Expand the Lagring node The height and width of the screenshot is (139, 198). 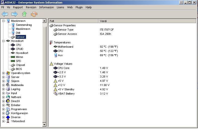coord(4,89)
